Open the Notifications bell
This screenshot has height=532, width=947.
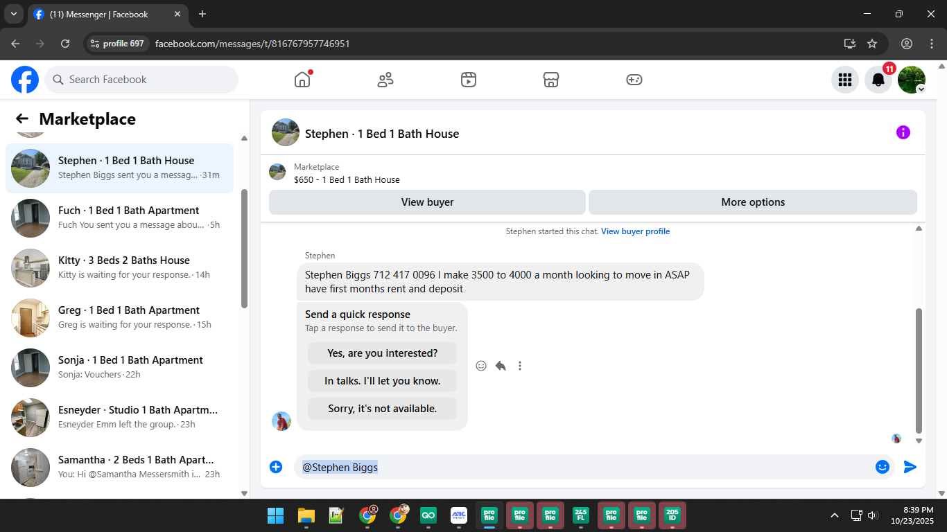tap(878, 80)
